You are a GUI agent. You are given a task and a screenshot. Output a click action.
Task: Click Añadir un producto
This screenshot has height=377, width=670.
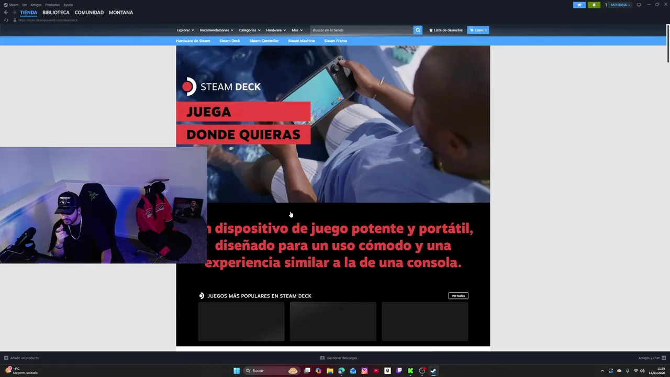click(21, 358)
